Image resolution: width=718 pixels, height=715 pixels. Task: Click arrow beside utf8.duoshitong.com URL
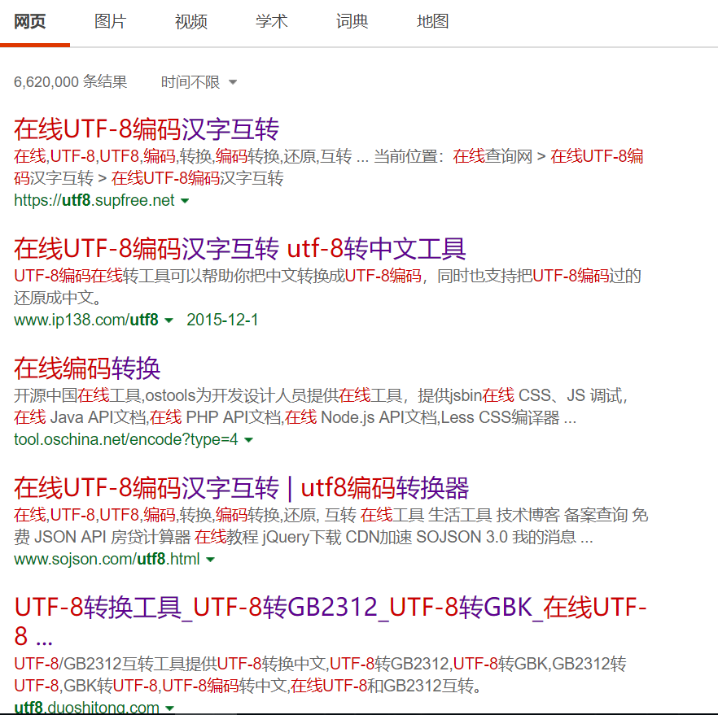tap(170, 708)
